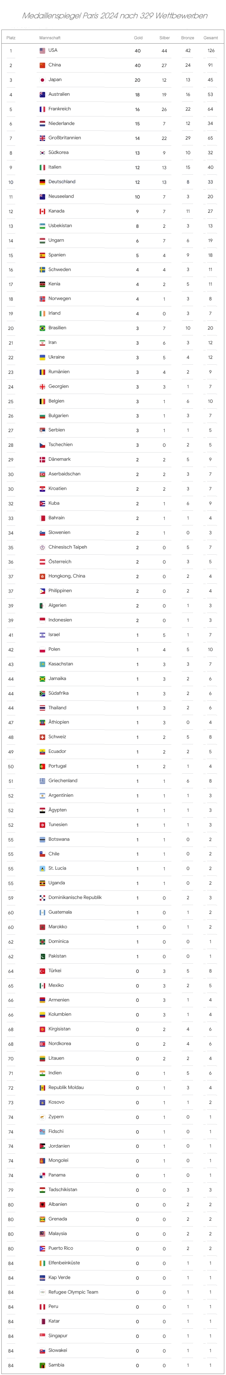Screen dimensions: 226x1375
Task: Click the Gold column header
Action: click(x=138, y=38)
